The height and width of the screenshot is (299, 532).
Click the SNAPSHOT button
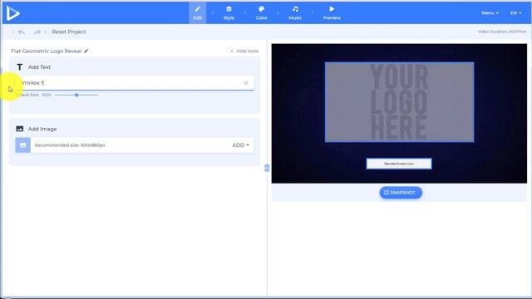click(401, 193)
